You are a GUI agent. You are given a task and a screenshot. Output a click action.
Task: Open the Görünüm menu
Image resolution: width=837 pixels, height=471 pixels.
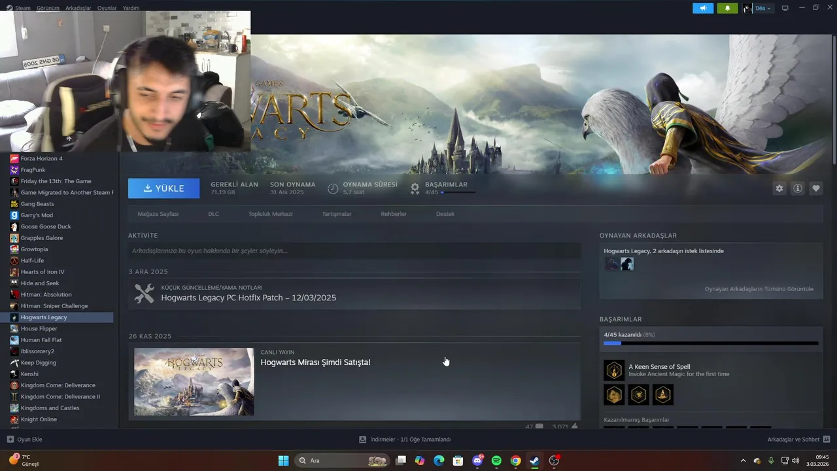[x=48, y=9]
